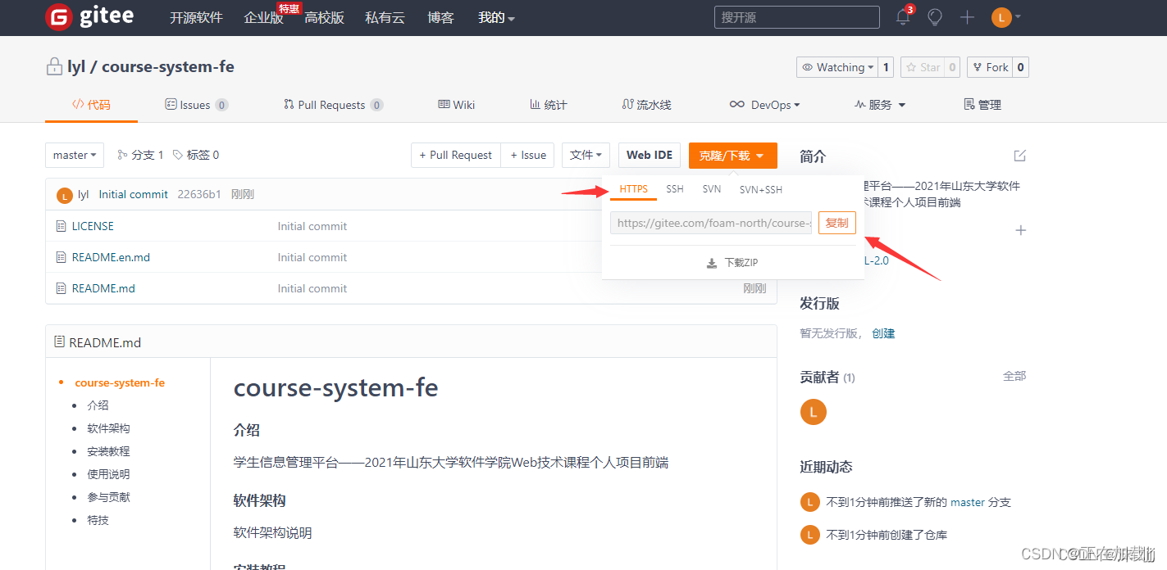The width and height of the screenshot is (1167, 570).
Task: Click the edit pencil icon next to 简介
Action: pos(1020,156)
